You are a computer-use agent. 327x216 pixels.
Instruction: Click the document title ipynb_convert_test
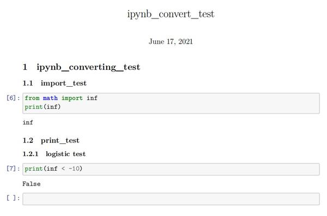pyautogui.click(x=171, y=15)
